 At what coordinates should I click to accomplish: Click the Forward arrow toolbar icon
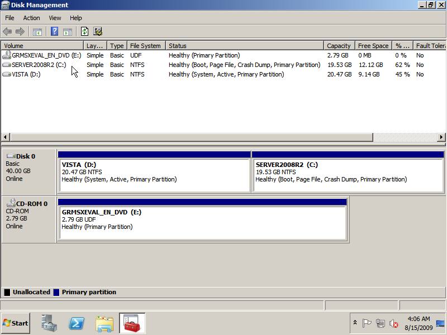click(20, 31)
